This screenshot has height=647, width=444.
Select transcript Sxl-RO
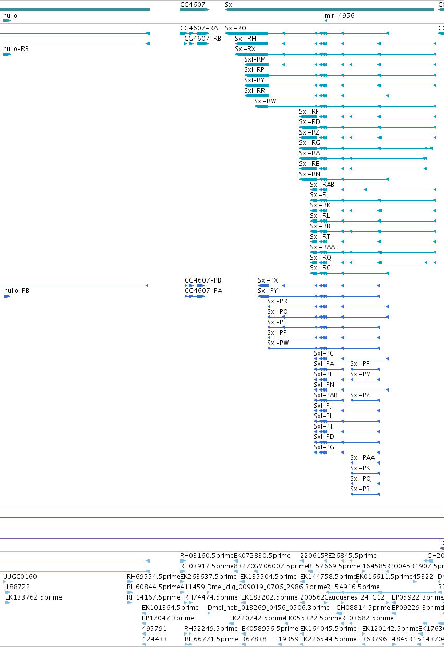tap(235, 28)
